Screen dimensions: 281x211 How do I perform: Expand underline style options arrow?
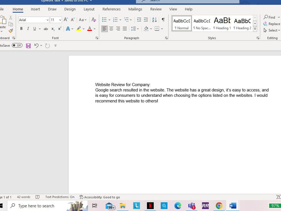[x=40, y=29]
